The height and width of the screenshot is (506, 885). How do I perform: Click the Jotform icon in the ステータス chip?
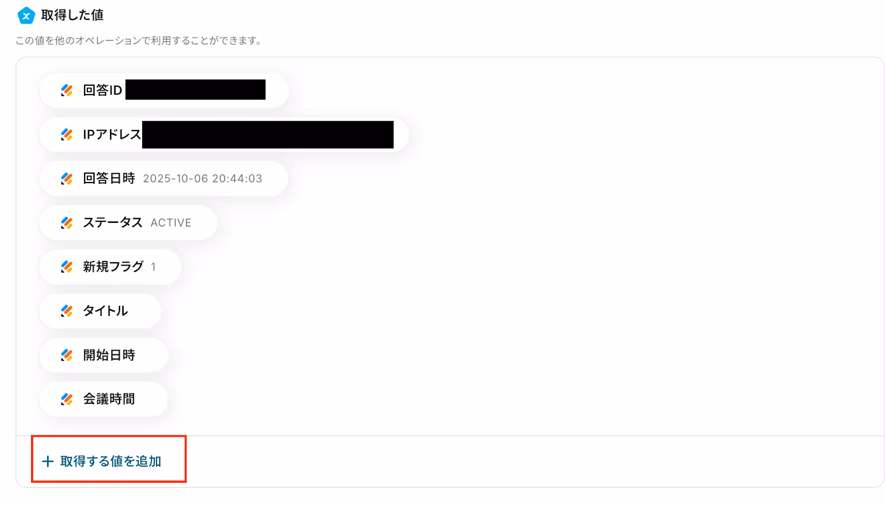pyautogui.click(x=67, y=223)
